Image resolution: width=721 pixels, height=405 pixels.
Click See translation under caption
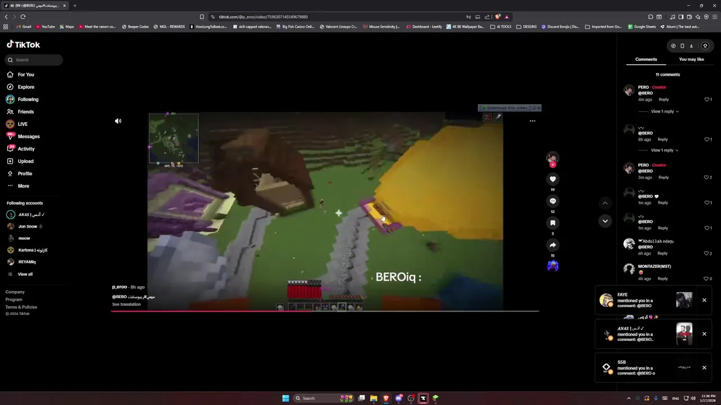click(126, 304)
